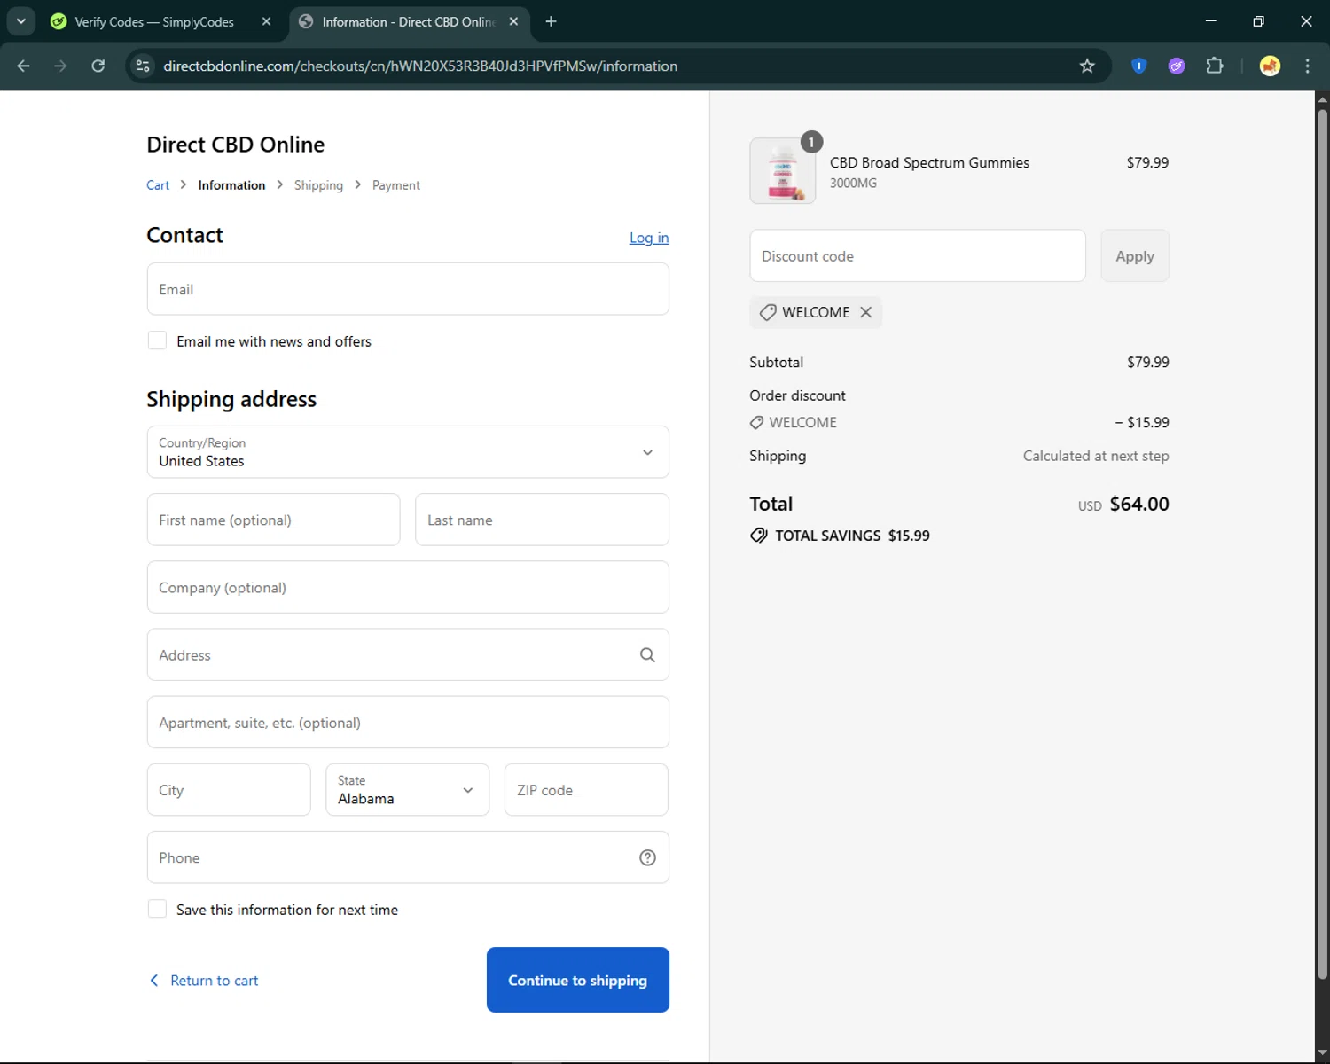The image size is (1330, 1064).
Task: Focus the Last name field
Action: [x=542, y=520]
